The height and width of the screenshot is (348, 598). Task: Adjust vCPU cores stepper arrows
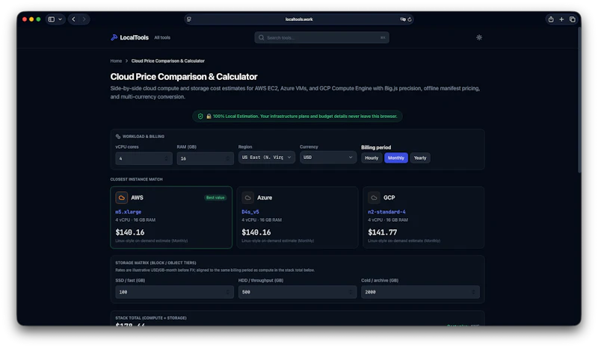166,158
